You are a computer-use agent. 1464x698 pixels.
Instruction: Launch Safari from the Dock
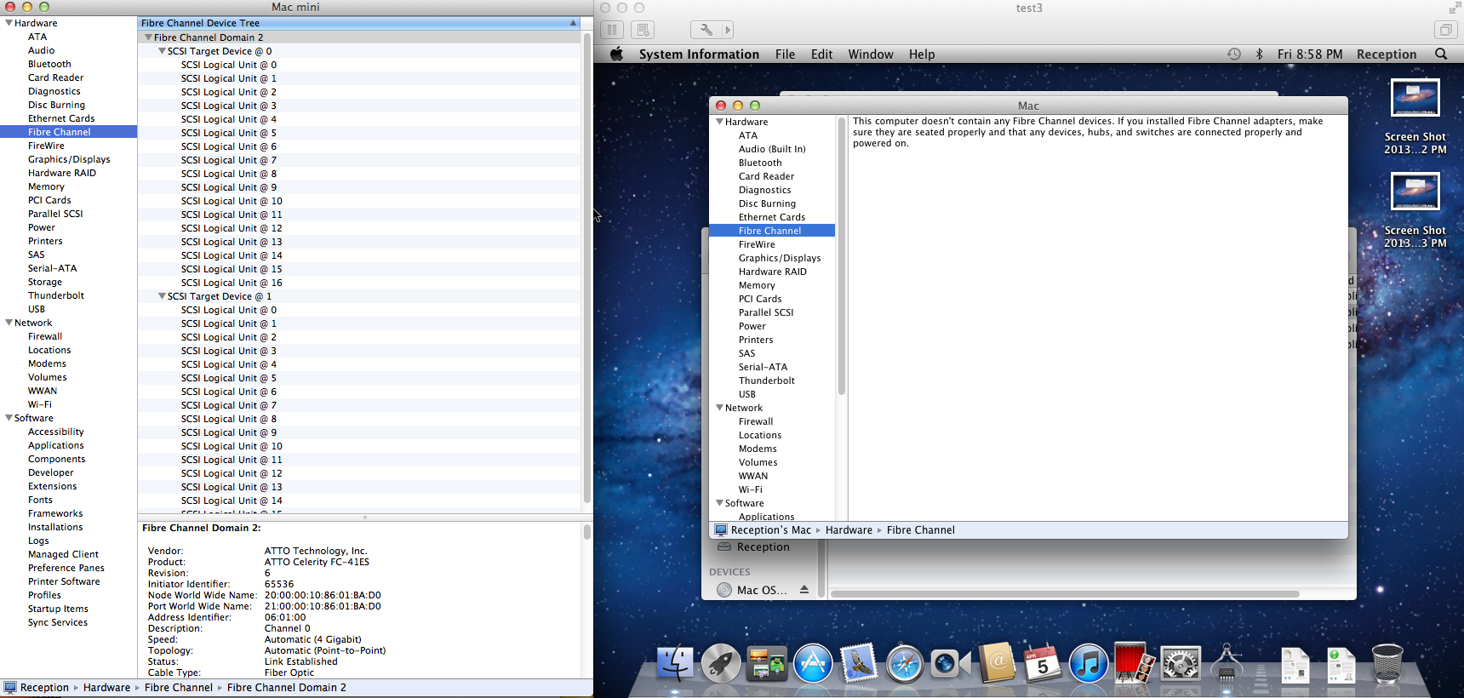[x=904, y=663]
